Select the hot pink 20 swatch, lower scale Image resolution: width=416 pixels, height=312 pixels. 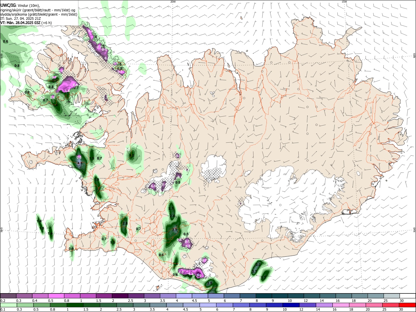coord(374,305)
